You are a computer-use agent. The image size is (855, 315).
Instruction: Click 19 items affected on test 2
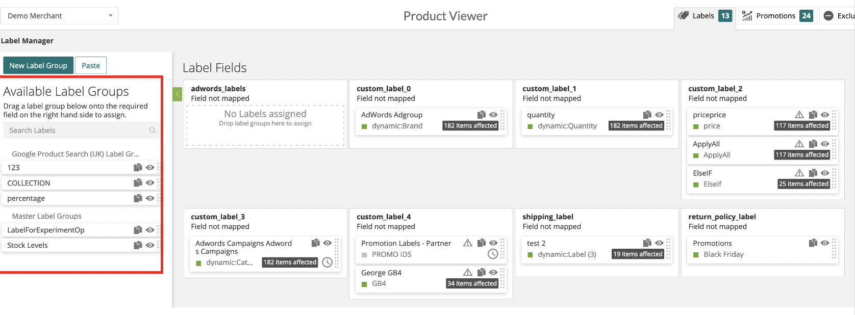(x=638, y=254)
